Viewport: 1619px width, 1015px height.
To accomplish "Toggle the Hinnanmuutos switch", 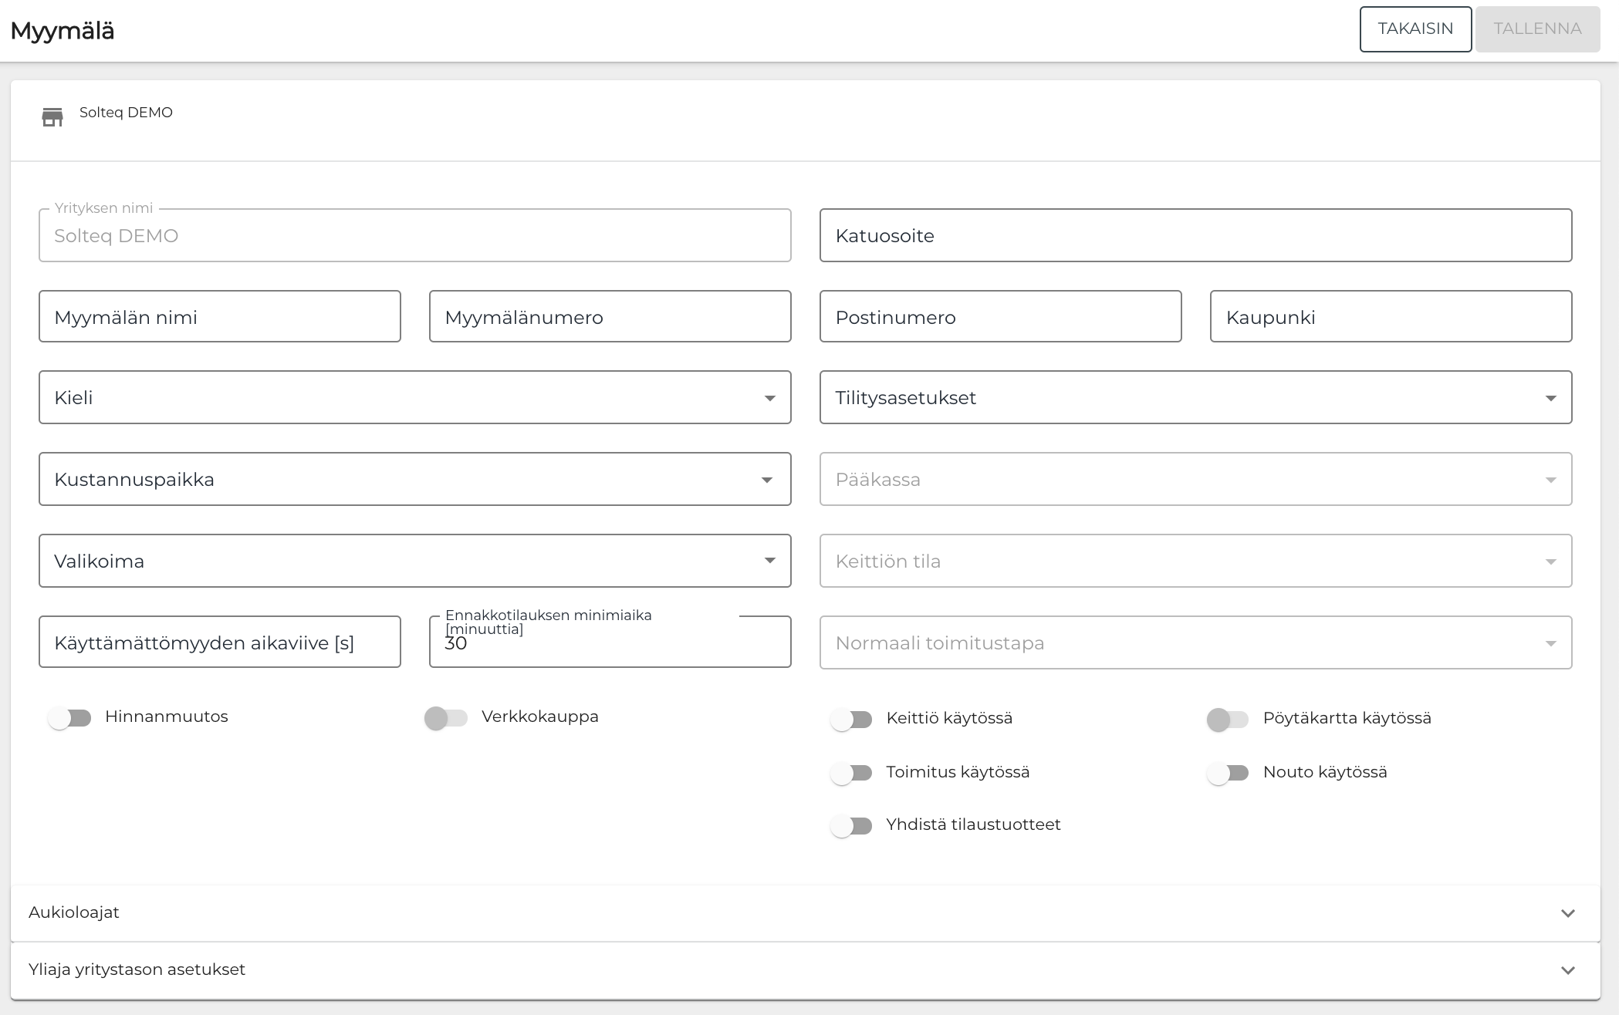I will (69, 718).
